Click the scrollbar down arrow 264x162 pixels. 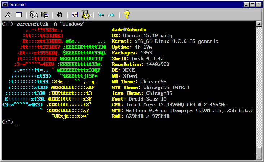pyautogui.click(x=259, y=157)
